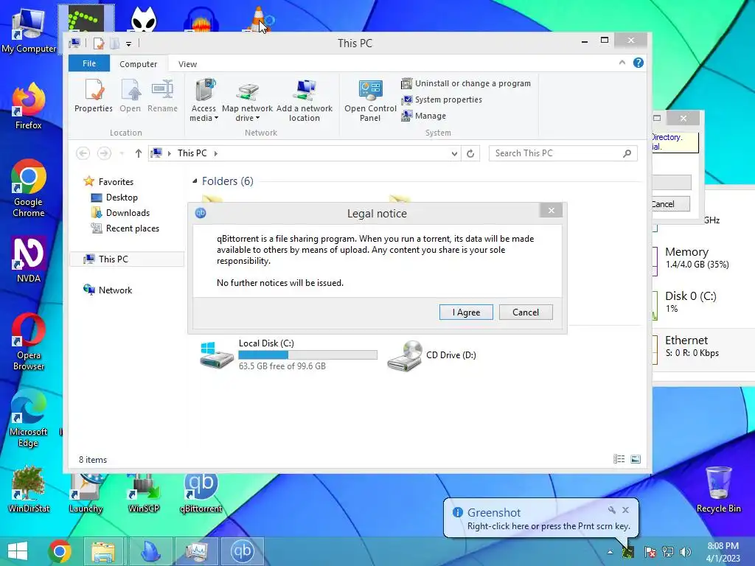Refresh the This PC view
Viewport: 755px width, 566px height.
tap(470, 153)
